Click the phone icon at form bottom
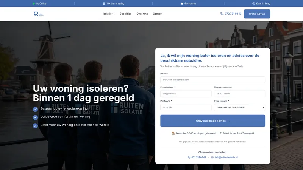303x170 pixels. 189,158
